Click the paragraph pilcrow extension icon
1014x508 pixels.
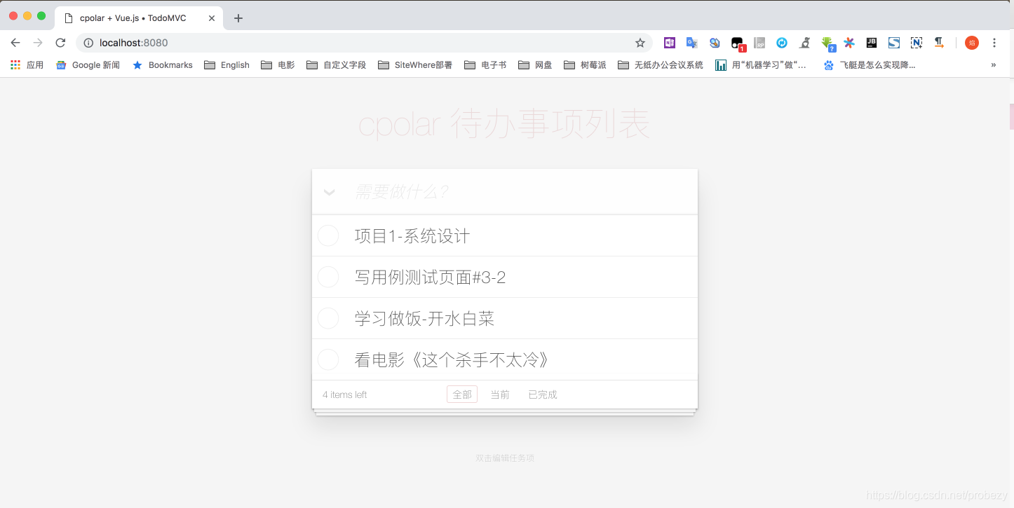[x=939, y=43]
